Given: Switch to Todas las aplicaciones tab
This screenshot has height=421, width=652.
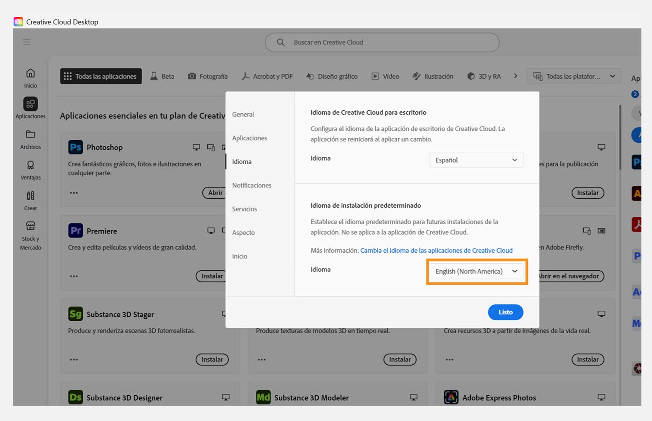Looking at the screenshot, I should pyautogui.click(x=101, y=76).
